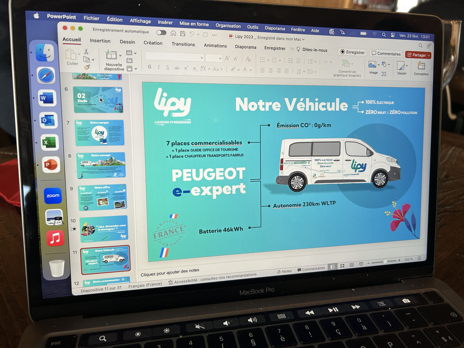The image size is (464, 348).
Task: Click Clear formatting icon
Action: (249, 59)
